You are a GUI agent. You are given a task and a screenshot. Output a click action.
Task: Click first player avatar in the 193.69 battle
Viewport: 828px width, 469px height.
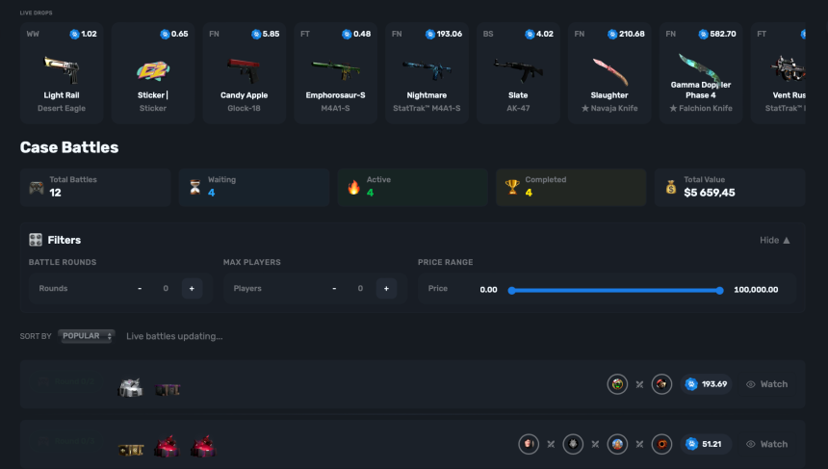(x=617, y=384)
